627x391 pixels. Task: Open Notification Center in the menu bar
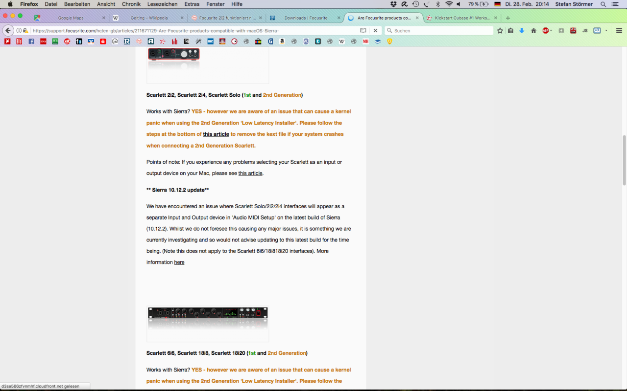pyautogui.click(x=615, y=4)
